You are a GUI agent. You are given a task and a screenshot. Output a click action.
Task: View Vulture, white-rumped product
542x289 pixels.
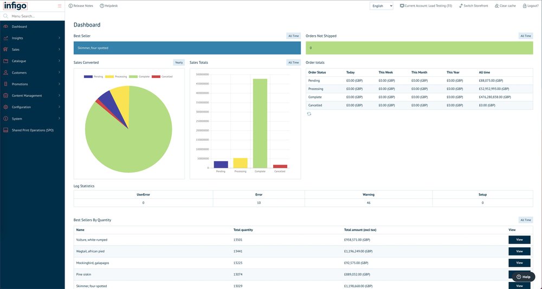(x=519, y=240)
